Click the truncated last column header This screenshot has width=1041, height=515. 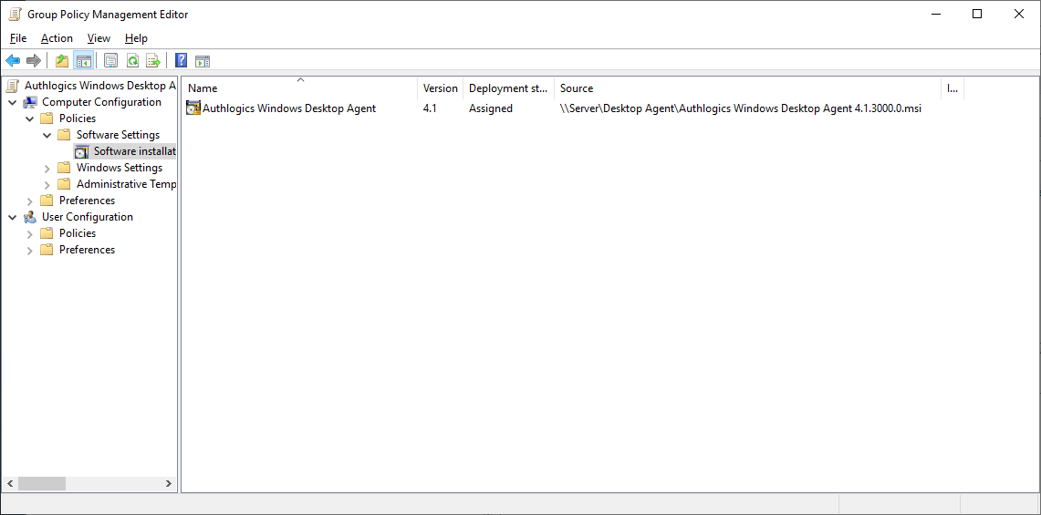click(952, 88)
